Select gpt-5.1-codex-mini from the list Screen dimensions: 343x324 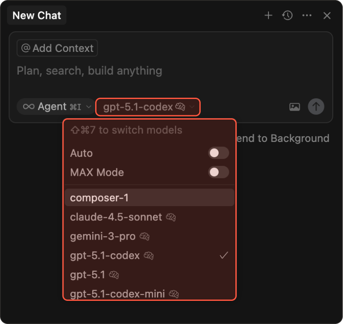tap(117, 294)
